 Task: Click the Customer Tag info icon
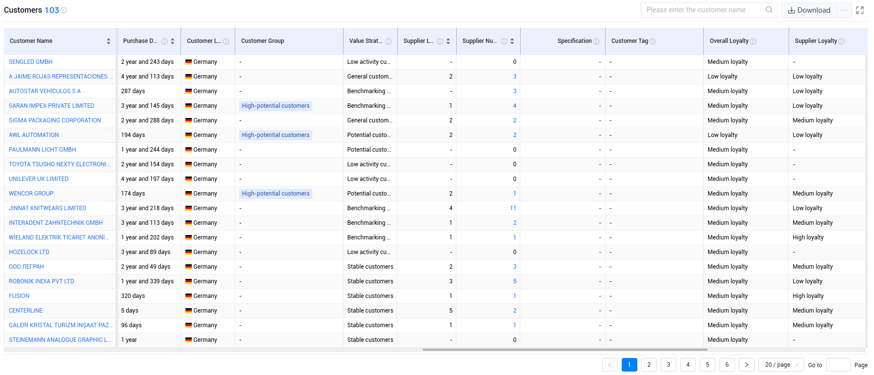pos(652,41)
